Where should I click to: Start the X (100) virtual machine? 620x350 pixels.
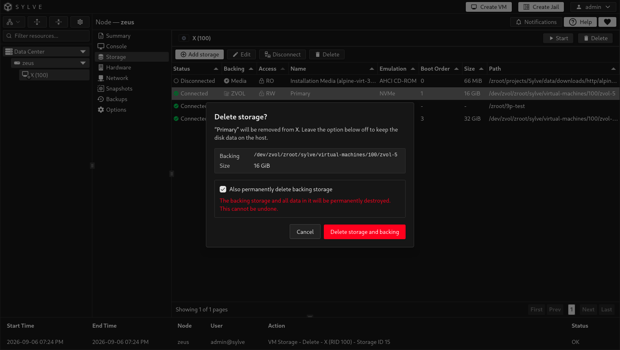(558, 38)
